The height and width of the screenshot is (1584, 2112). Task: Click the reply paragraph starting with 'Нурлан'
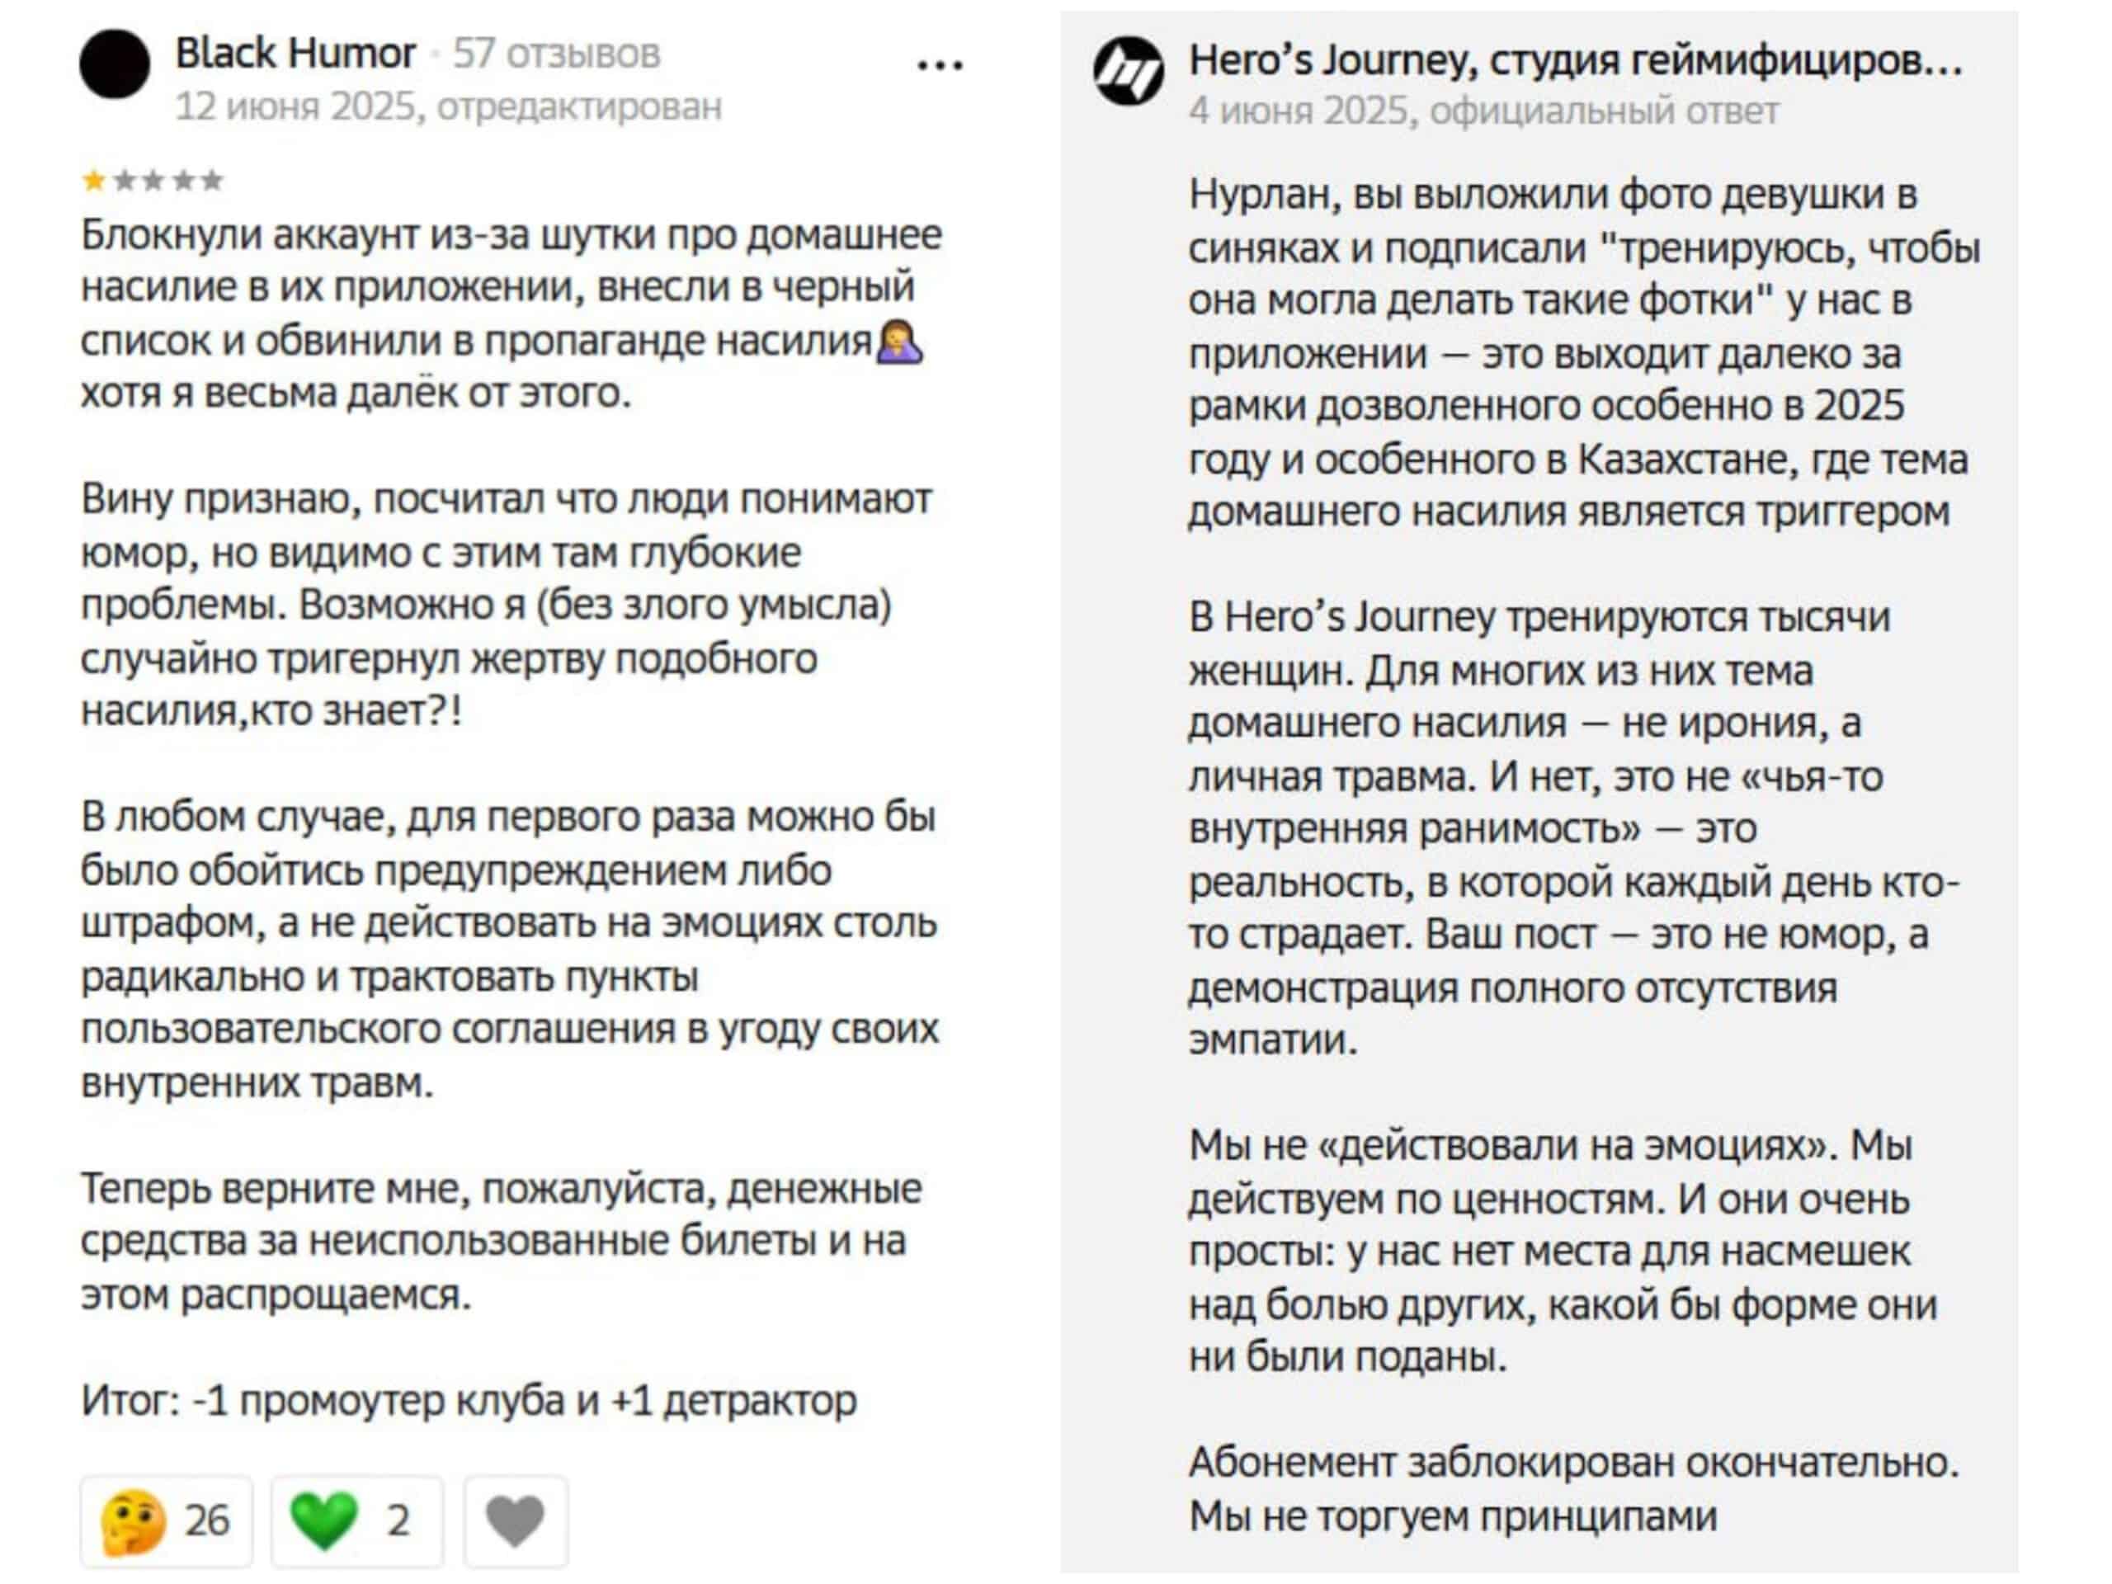1584,353
